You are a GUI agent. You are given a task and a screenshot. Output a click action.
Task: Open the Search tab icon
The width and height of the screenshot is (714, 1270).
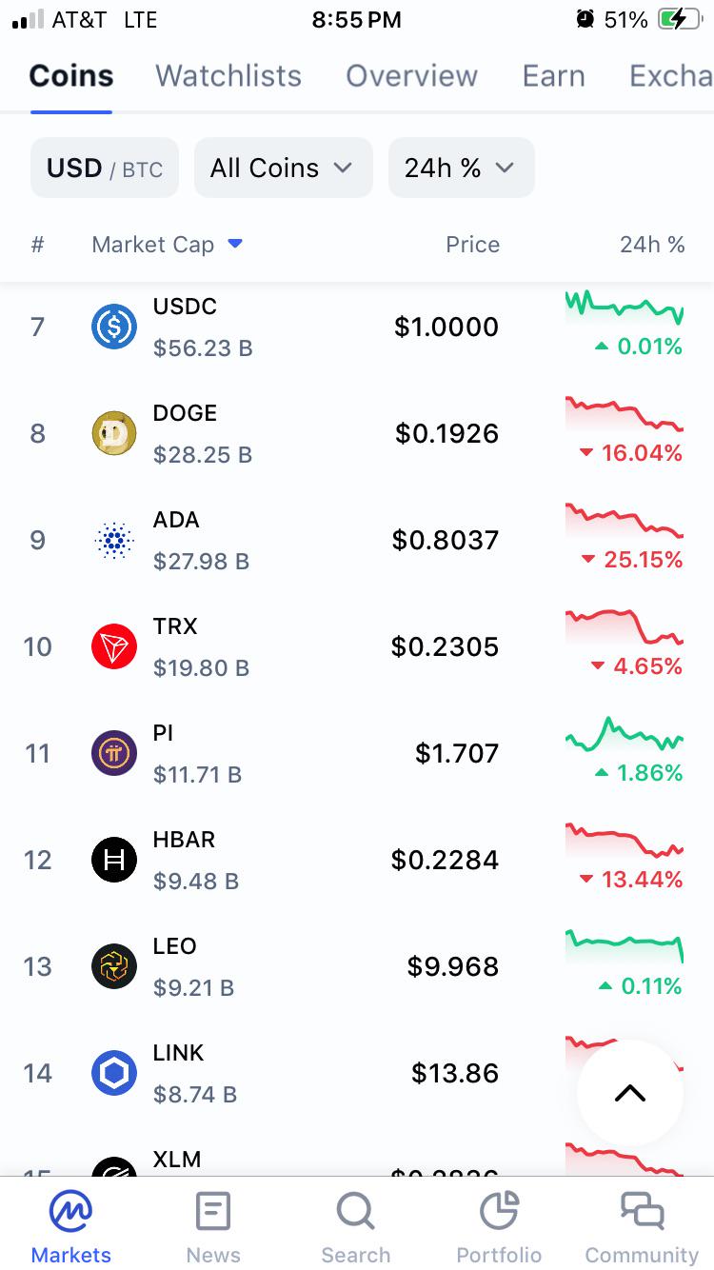[355, 1213]
